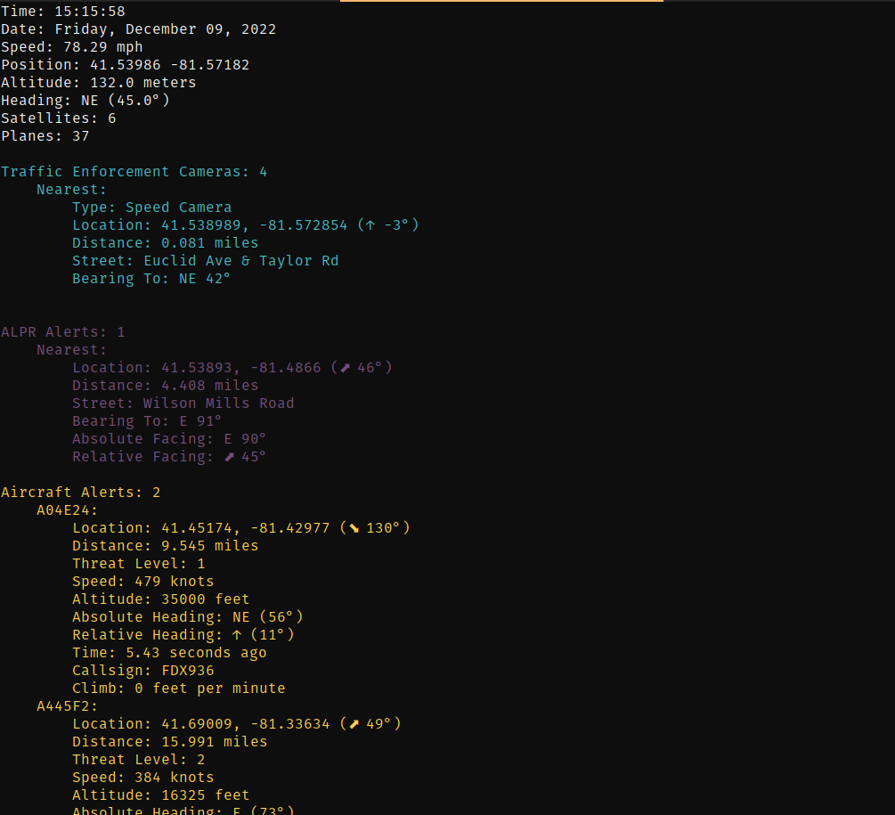Screen dimensions: 895x815
Task: Click the northeast arrow next to 46° in ALPR location
Action: [x=344, y=368]
